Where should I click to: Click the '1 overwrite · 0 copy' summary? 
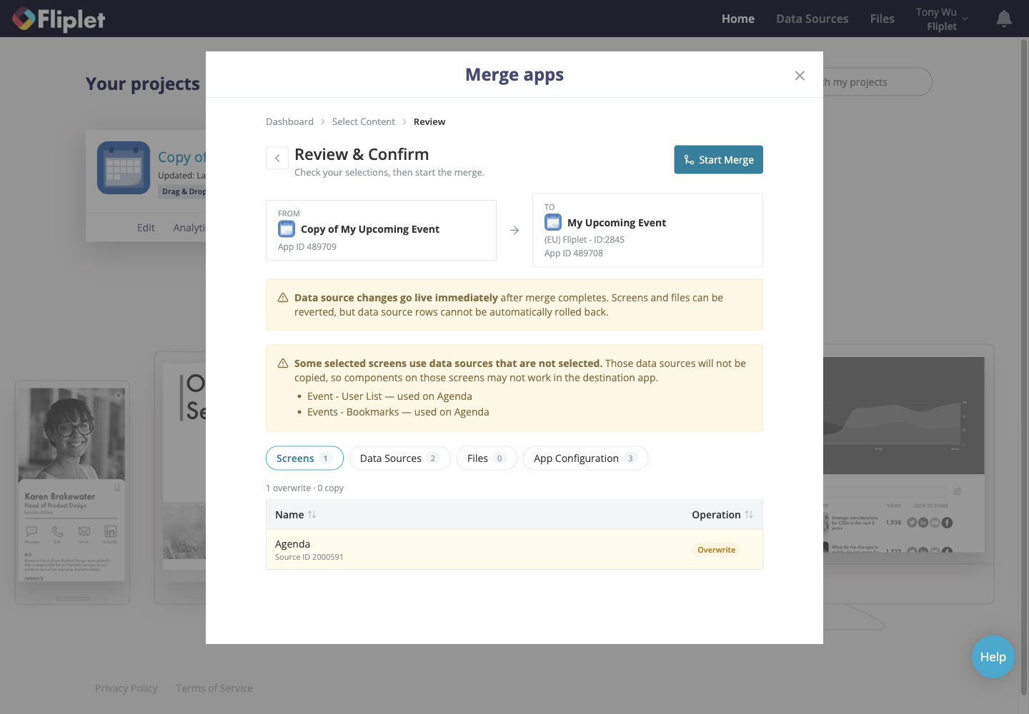(304, 488)
